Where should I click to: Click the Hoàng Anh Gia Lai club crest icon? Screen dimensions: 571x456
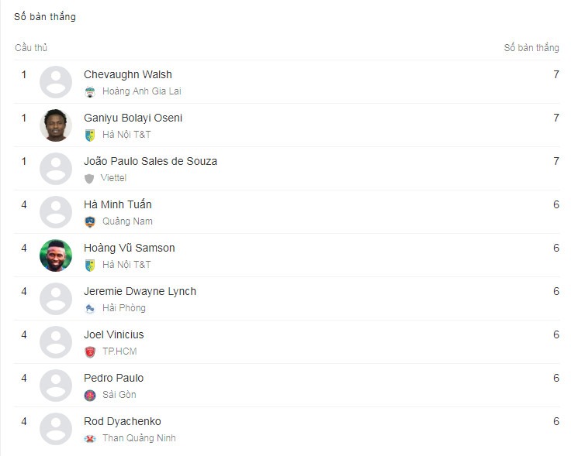pyautogui.click(x=90, y=91)
